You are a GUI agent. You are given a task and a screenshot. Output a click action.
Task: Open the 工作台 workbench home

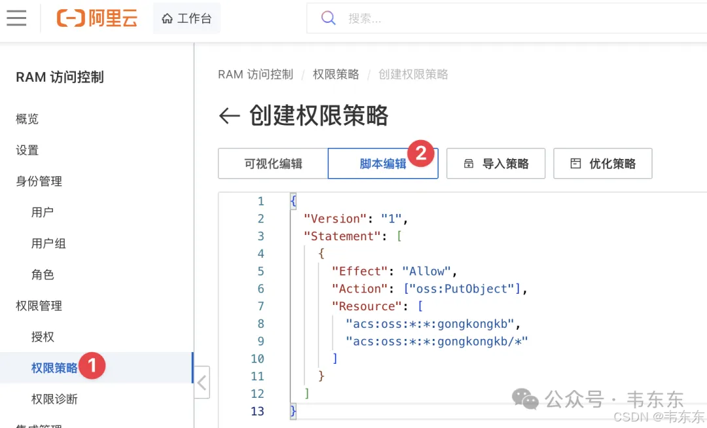(187, 18)
